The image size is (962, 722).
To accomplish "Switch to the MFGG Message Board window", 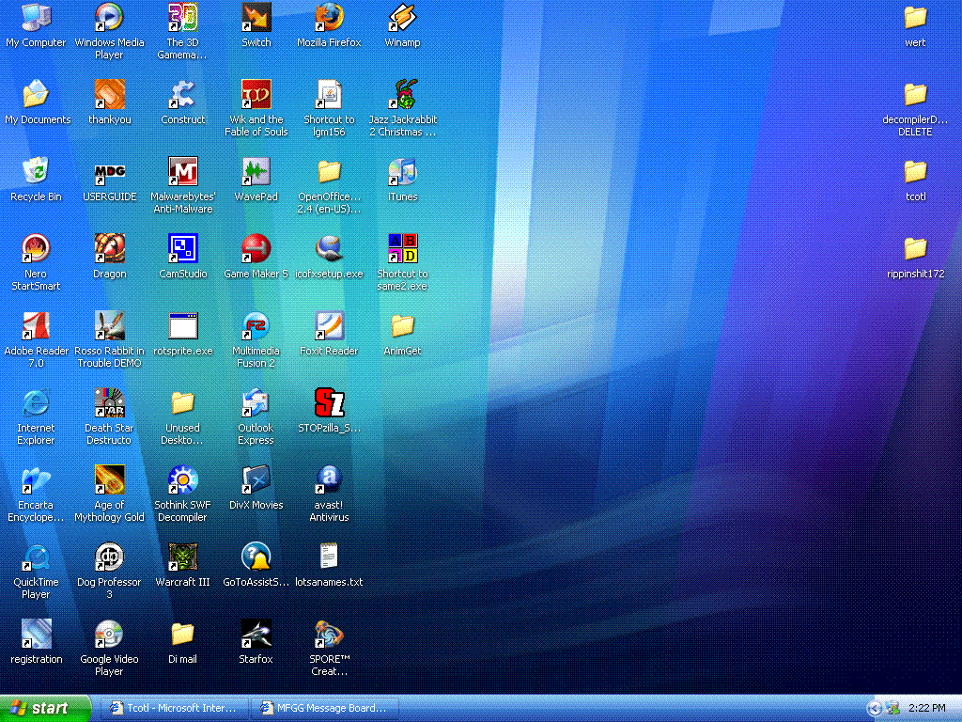I will [324, 708].
